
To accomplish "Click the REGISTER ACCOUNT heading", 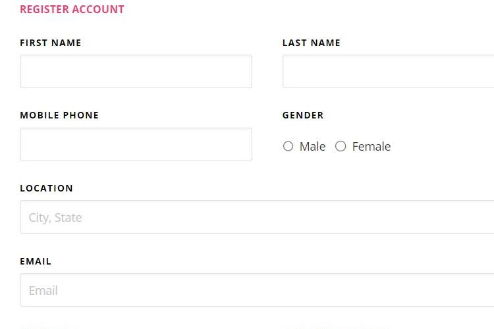I will click(x=72, y=9).
